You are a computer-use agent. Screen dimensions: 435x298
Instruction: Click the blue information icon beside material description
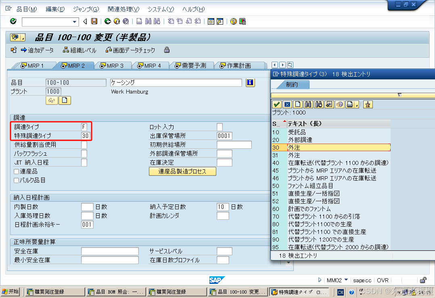tap(250, 83)
